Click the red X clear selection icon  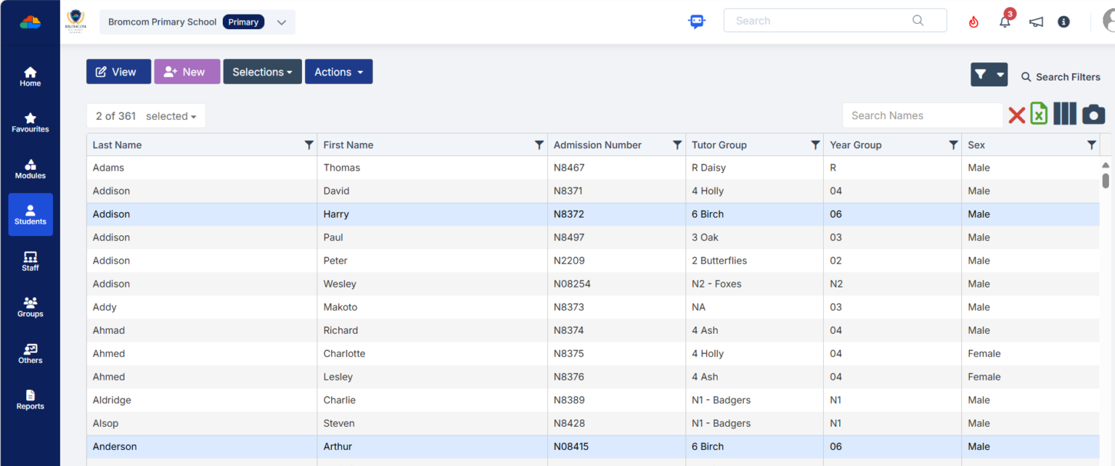click(x=1016, y=115)
